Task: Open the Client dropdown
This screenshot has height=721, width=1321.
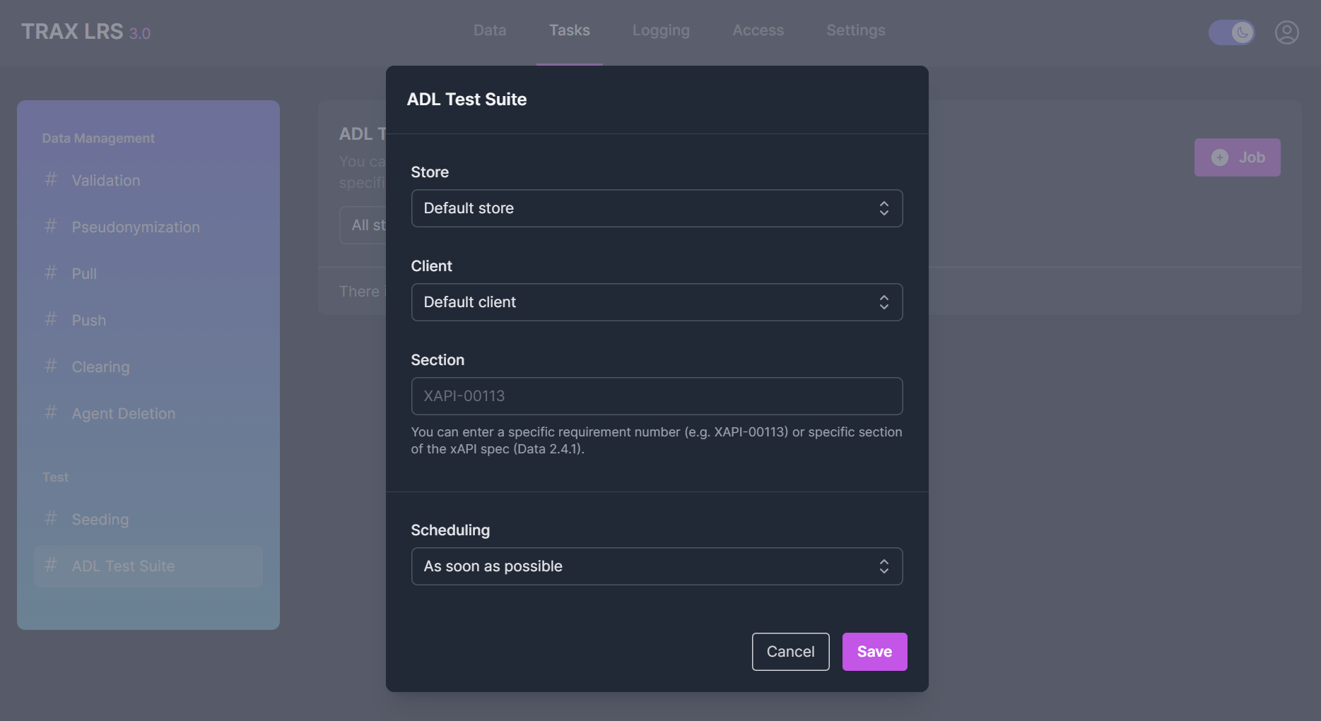Action: point(656,302)
